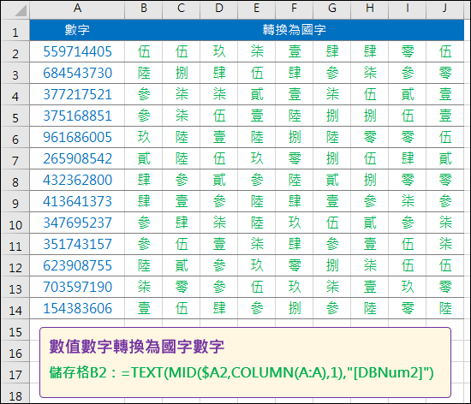
Task: Select row 14 header
Action: pos(15,308)
